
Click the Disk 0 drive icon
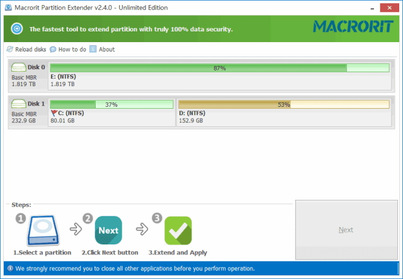tap(18, 67)
